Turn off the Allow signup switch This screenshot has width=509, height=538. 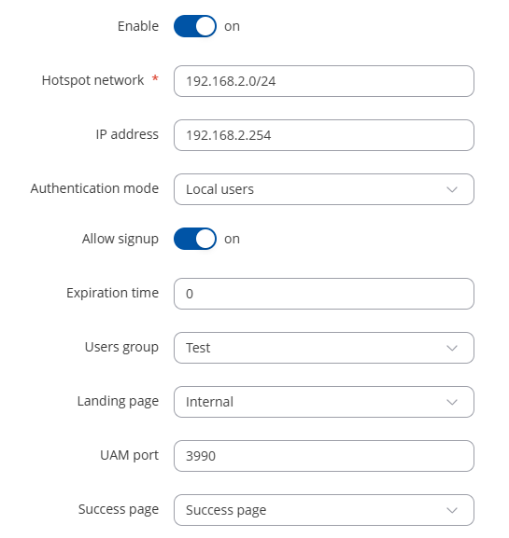click(195, 239)
